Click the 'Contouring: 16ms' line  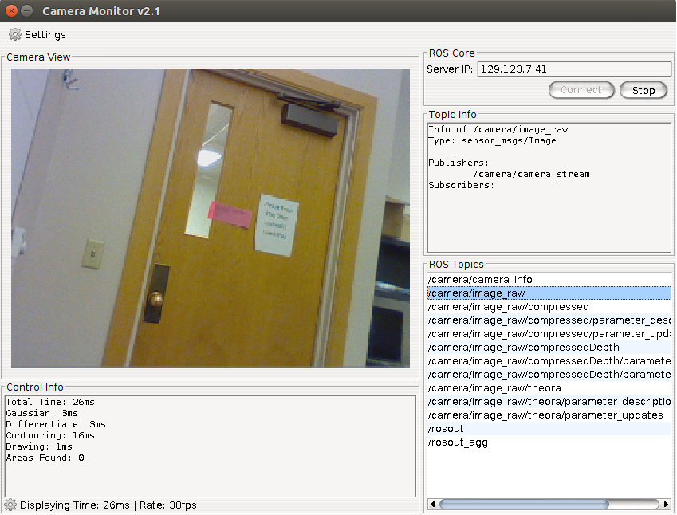coord(50,435)
